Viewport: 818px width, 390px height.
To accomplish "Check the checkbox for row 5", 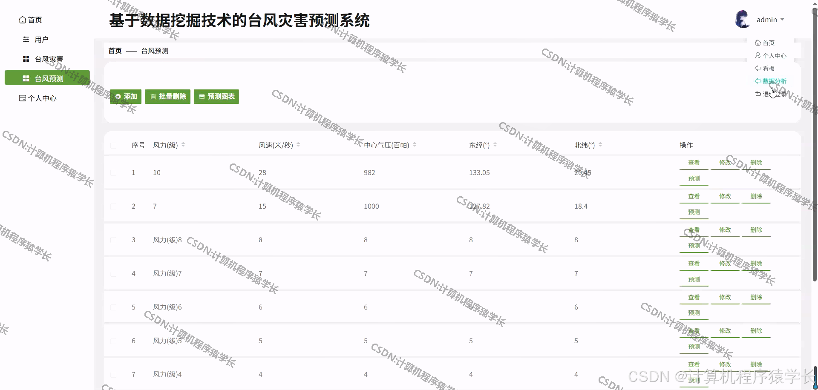I will [x=113, y=307].
